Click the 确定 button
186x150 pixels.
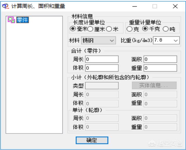point(92,140)
